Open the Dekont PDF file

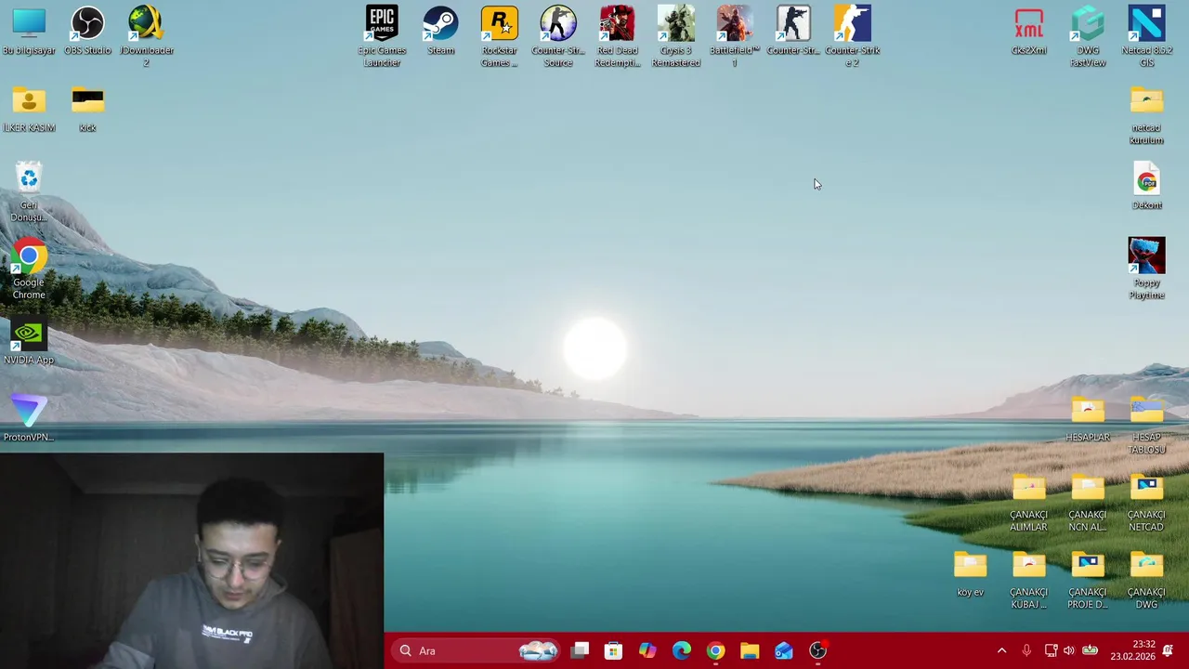coord(1146,186)
